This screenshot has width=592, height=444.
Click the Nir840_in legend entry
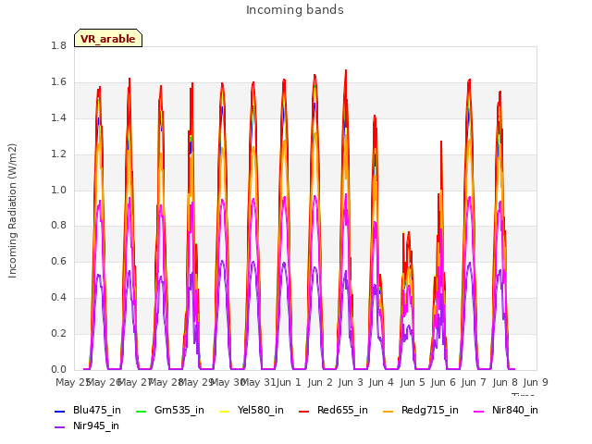(x=506, y=411)
